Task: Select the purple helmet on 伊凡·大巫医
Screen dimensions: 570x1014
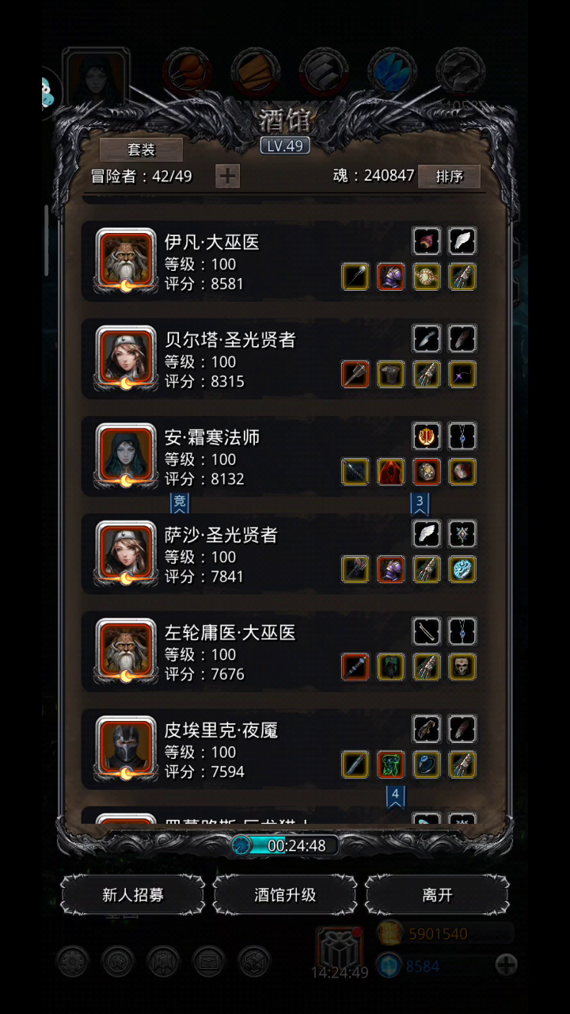Action: (391, 276)
